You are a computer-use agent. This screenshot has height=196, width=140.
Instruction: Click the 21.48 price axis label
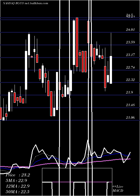[130, 105]
